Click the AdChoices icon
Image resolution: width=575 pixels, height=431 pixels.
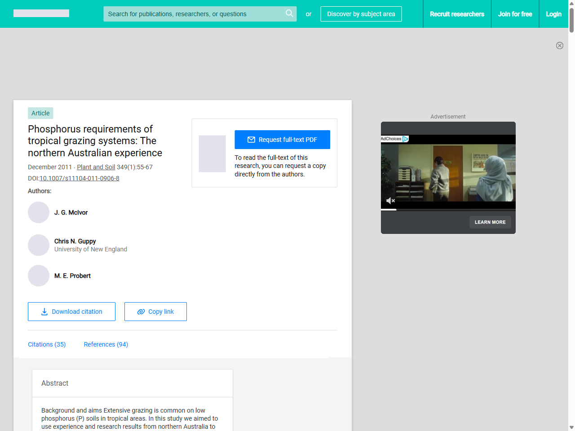[x=405, y=139]
